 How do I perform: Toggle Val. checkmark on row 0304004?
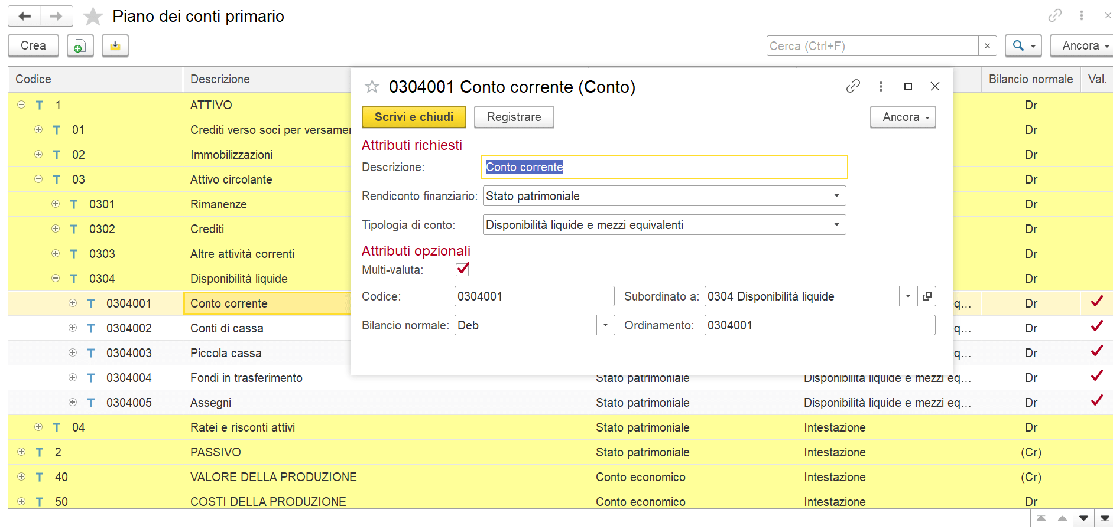point(1097,376)
